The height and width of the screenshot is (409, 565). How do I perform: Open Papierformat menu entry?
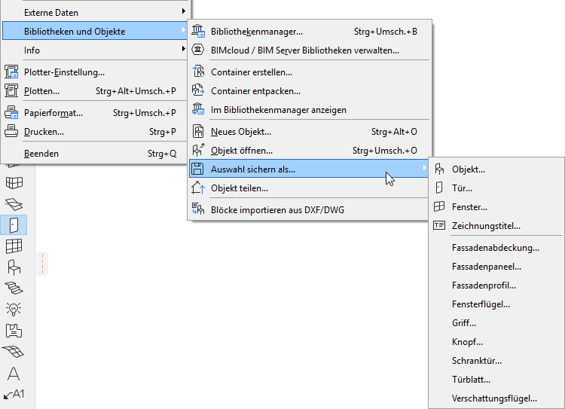click(x=96, y=113)
